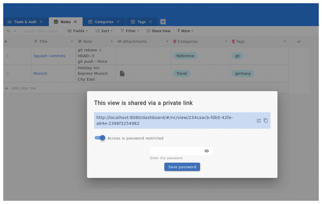Open the Munich record link

coord(40,74)
